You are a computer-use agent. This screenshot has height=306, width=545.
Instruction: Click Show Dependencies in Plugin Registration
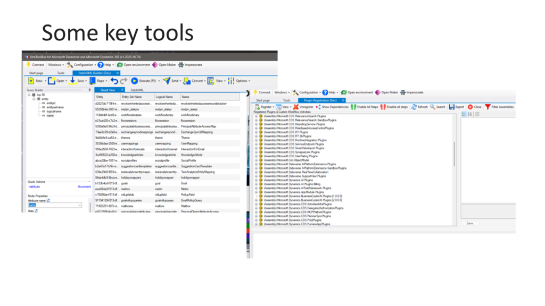point(332,107)
